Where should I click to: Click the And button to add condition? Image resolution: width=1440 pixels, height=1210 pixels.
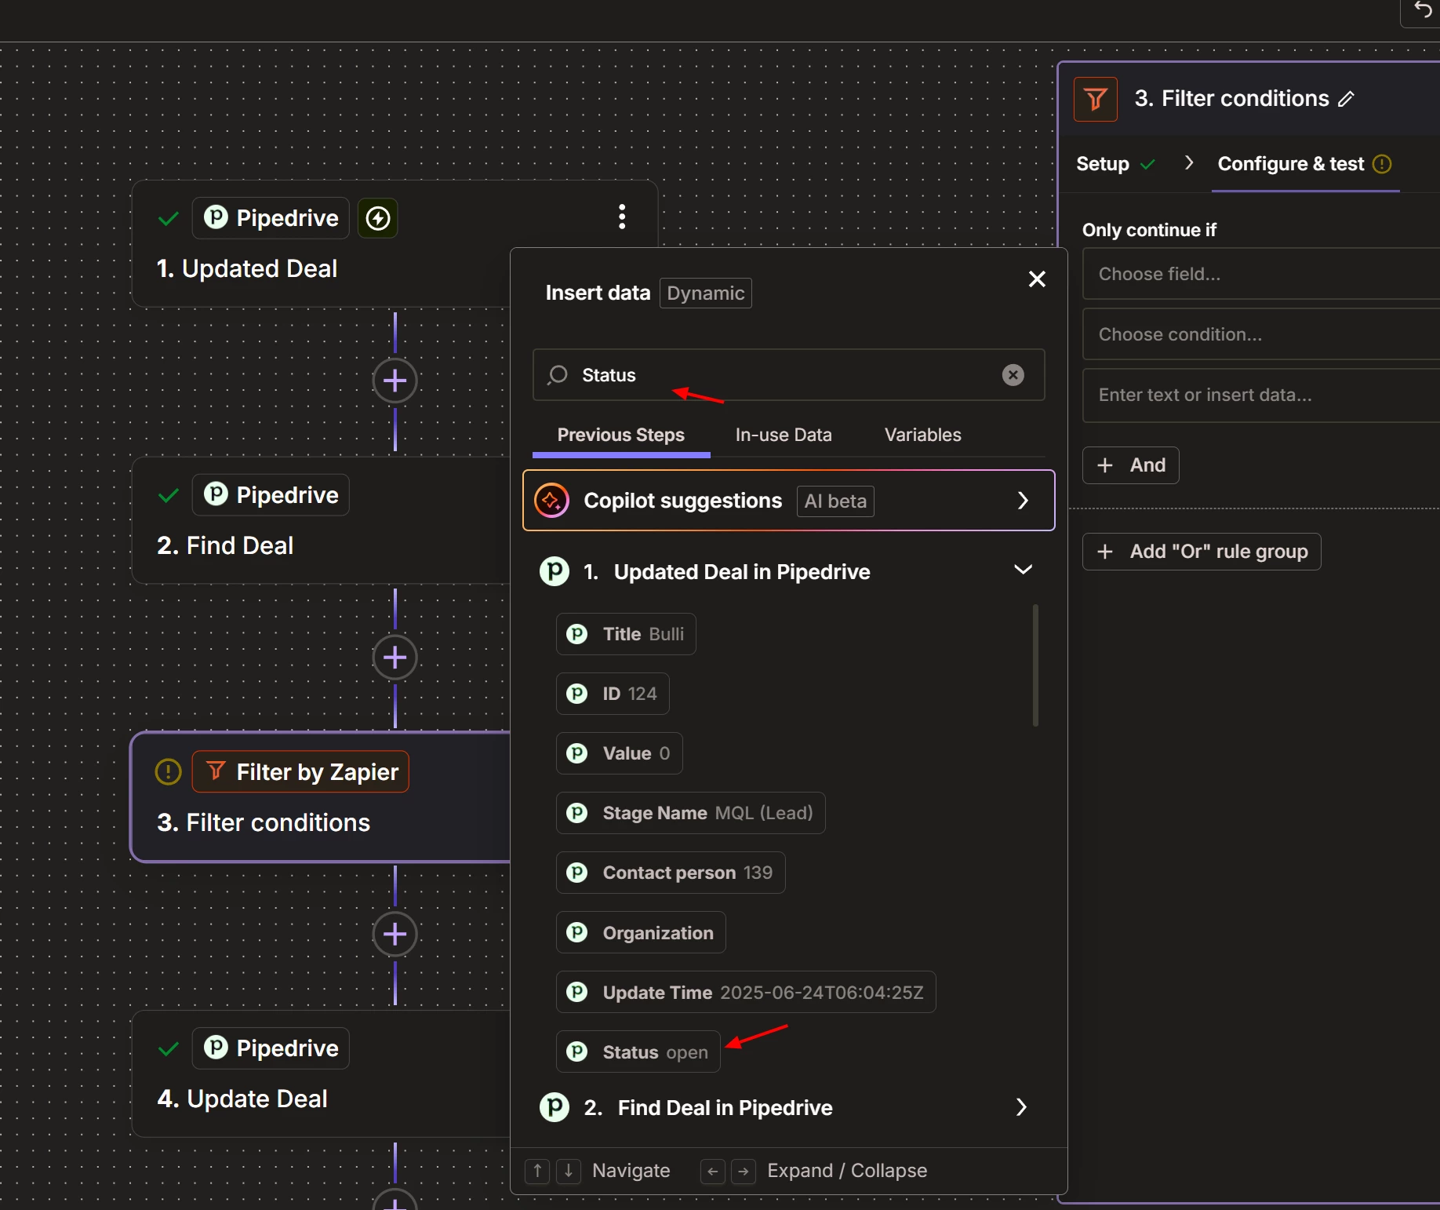pyautogui.click(x=1131, y=465)
